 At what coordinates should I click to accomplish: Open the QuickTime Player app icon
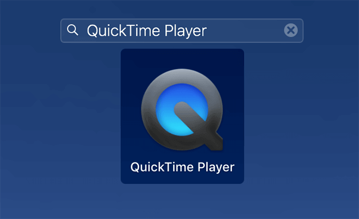pos(182,110)
